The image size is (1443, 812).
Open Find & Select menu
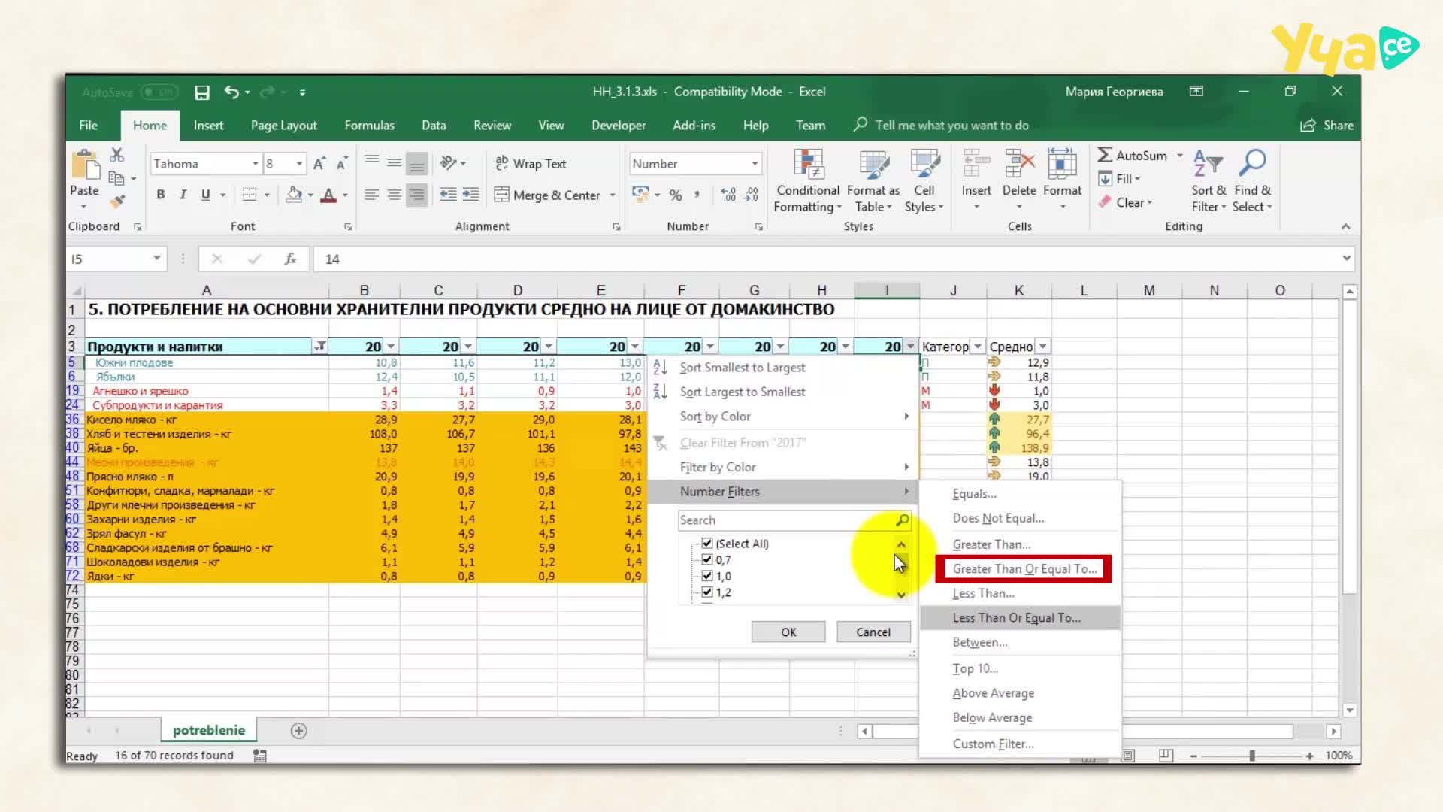pos(1252,181)
